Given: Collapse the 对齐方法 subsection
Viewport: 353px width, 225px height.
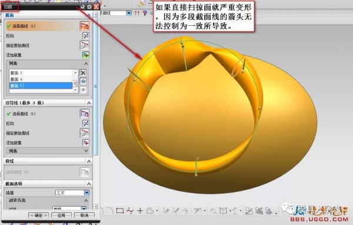Looking at the screenshot, I should coord(86,200).
